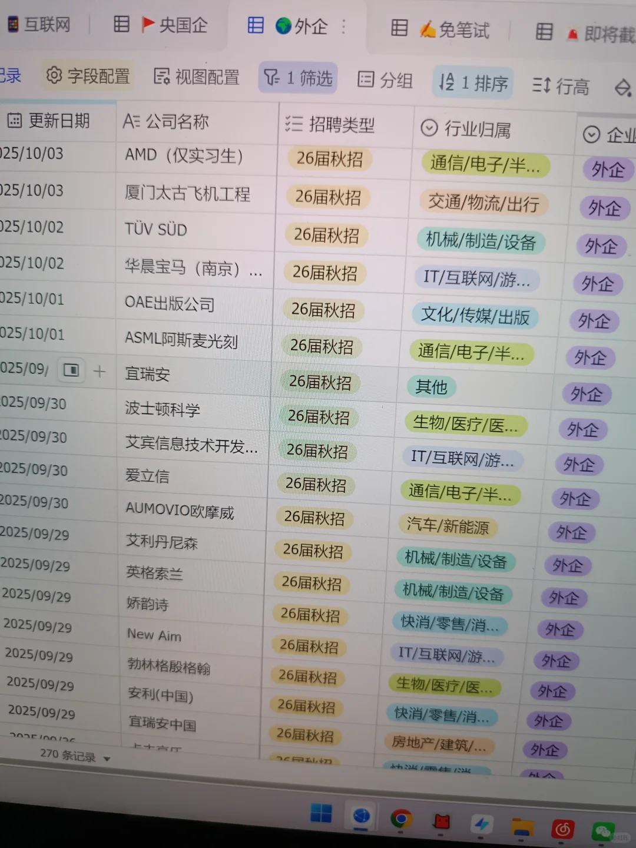636x848 pixels.
Task: Open 字段配置 field settings
Action: pyautogui.click(x=88, y=75)
